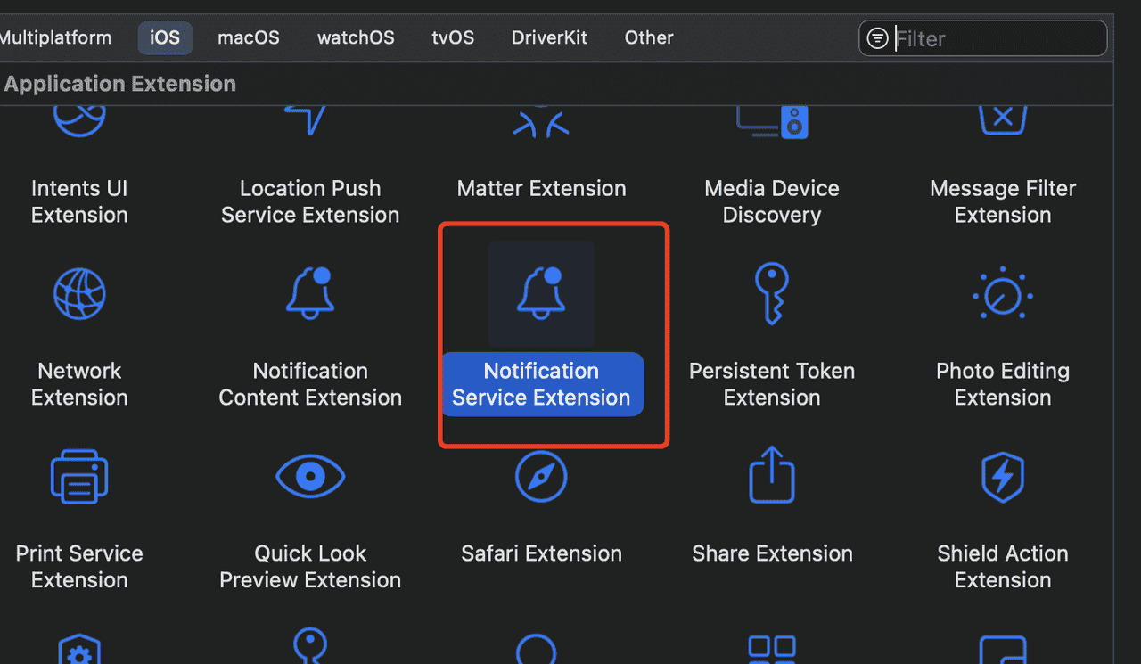This screenshot has height=664, width=1141.
Task: Select the Other tab
Action: coord(649,38)
